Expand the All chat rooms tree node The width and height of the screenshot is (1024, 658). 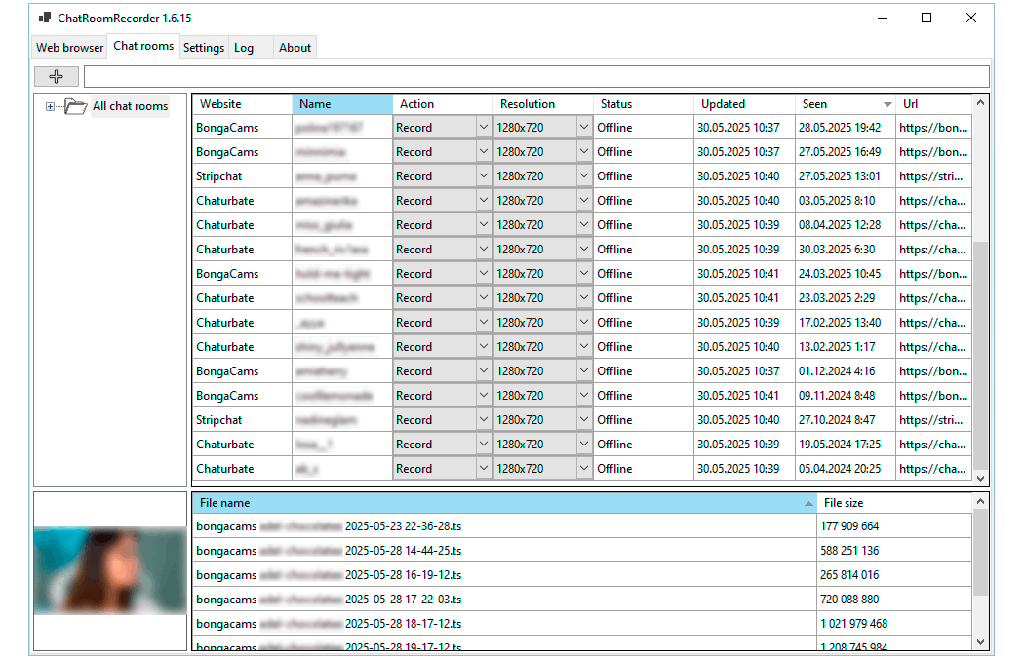click(50, 107)
